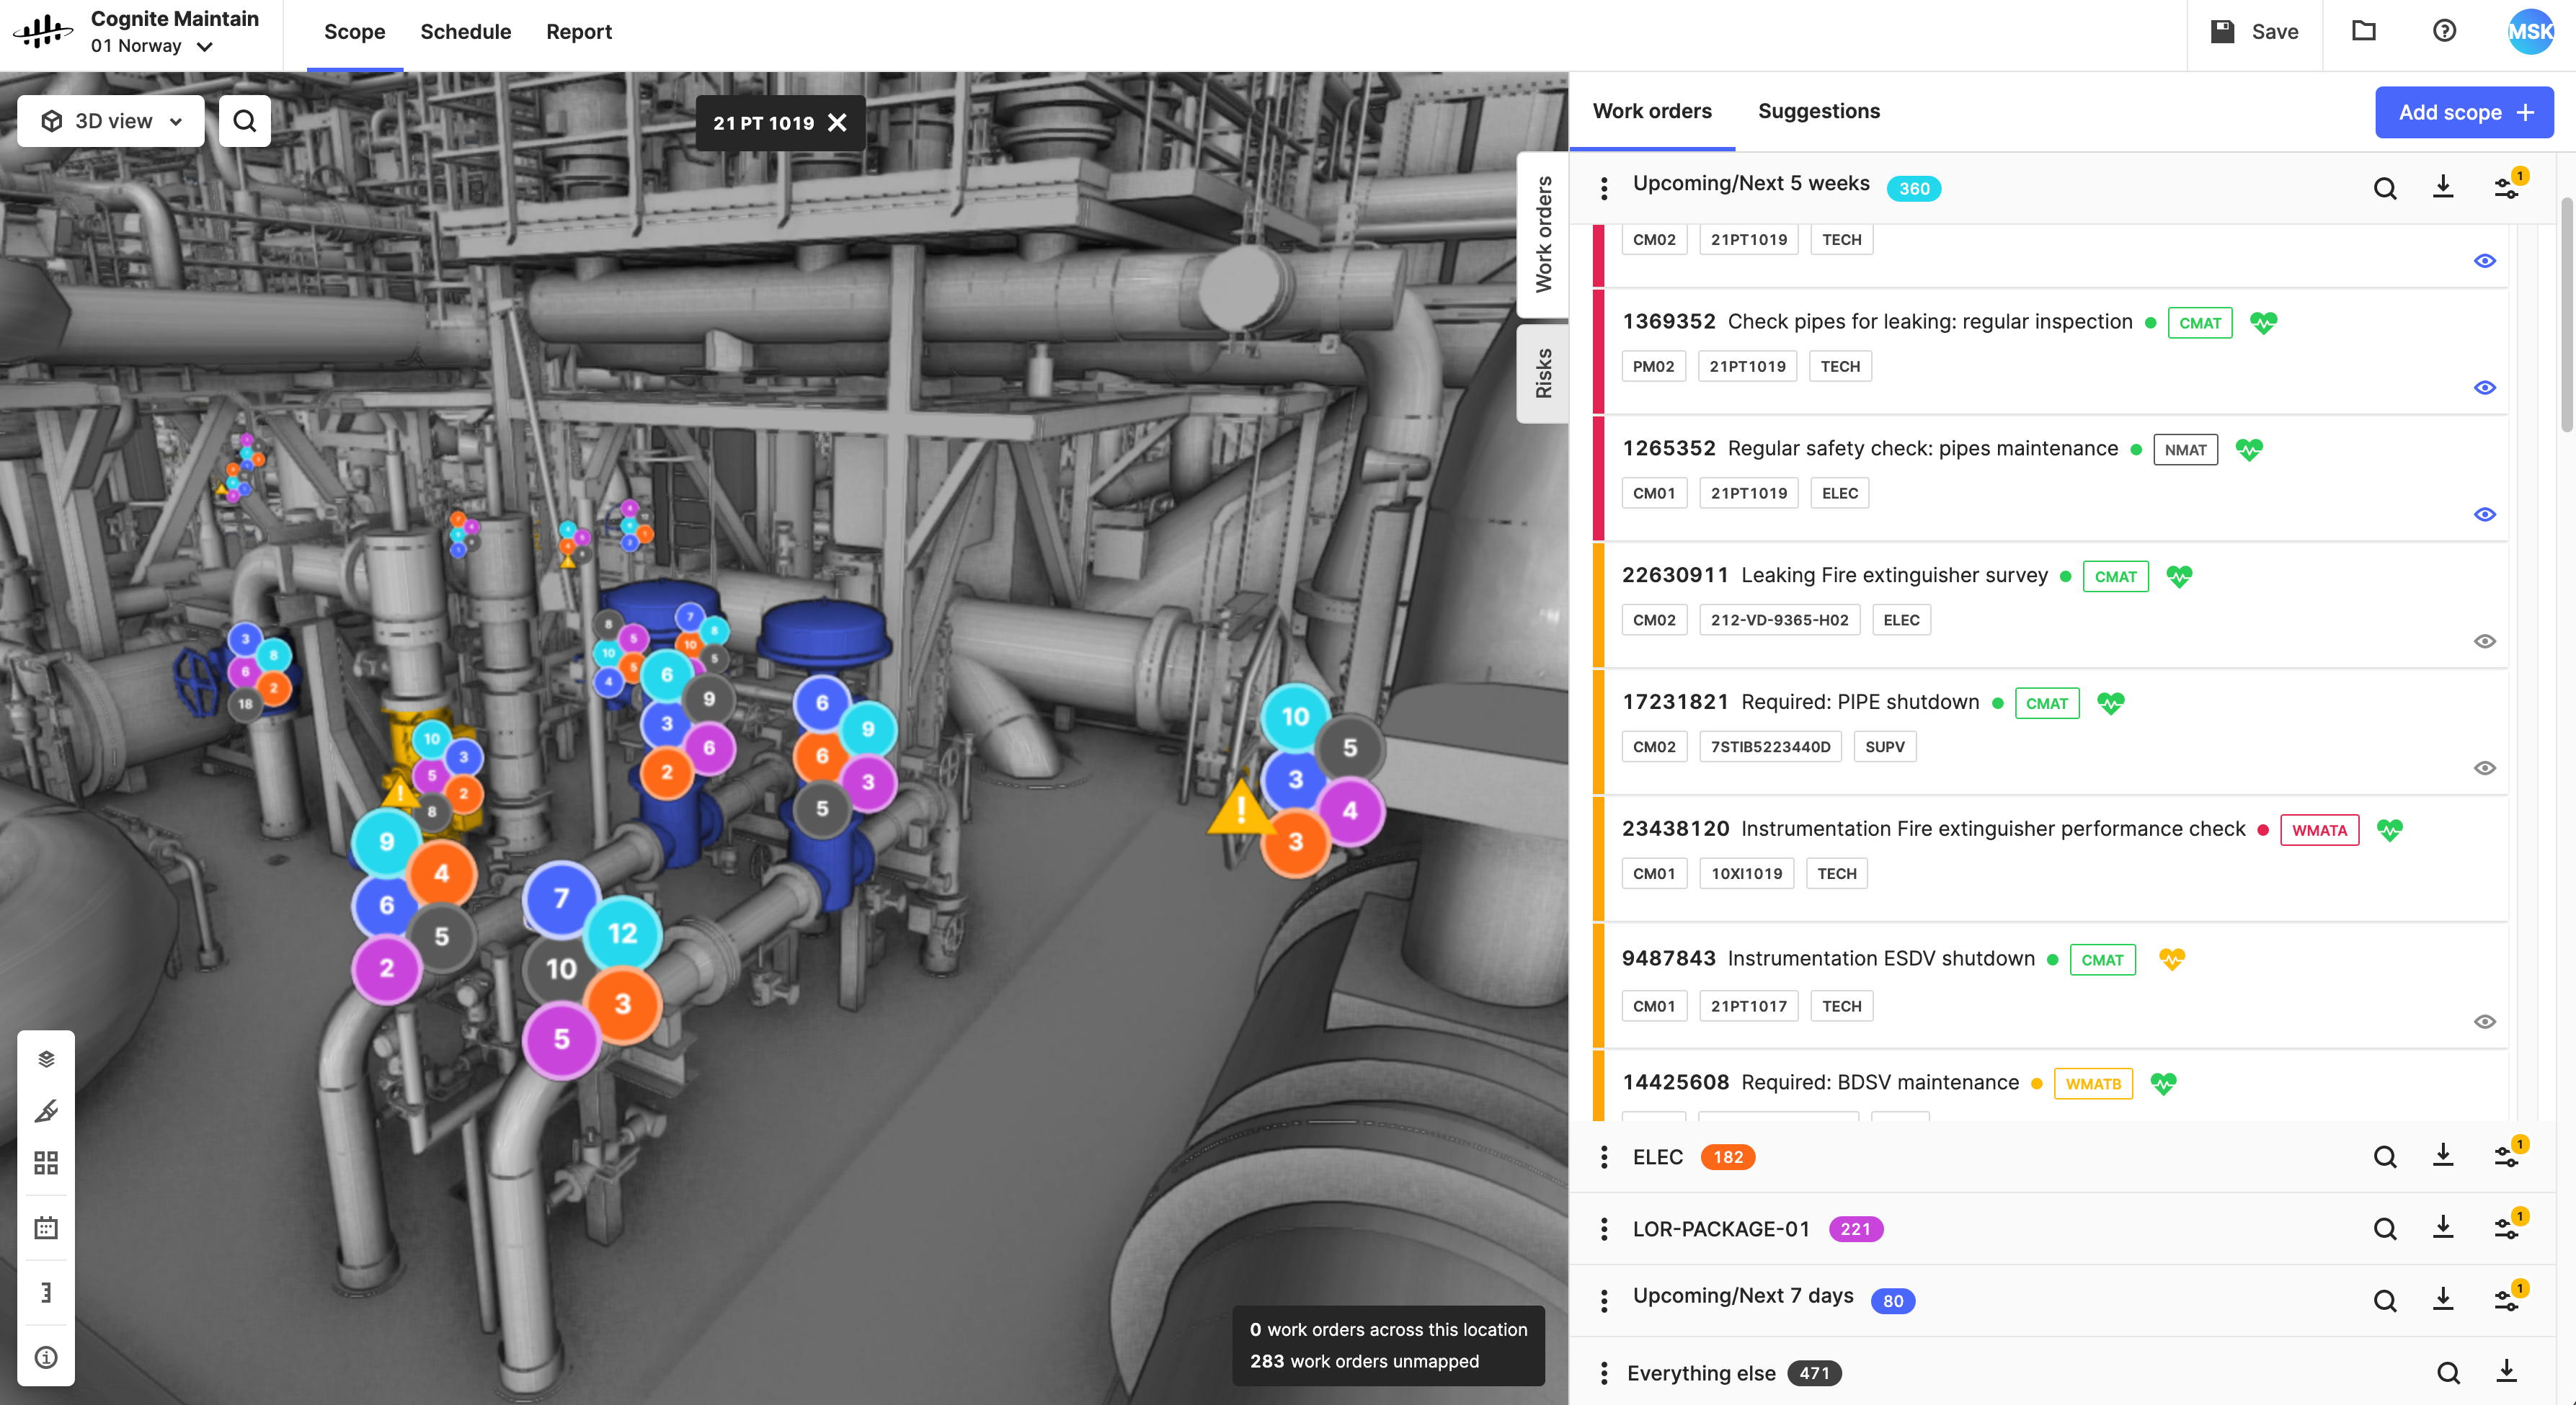Open the LOR-PACKAGE-01 kebab menu

point(1604,1229)
